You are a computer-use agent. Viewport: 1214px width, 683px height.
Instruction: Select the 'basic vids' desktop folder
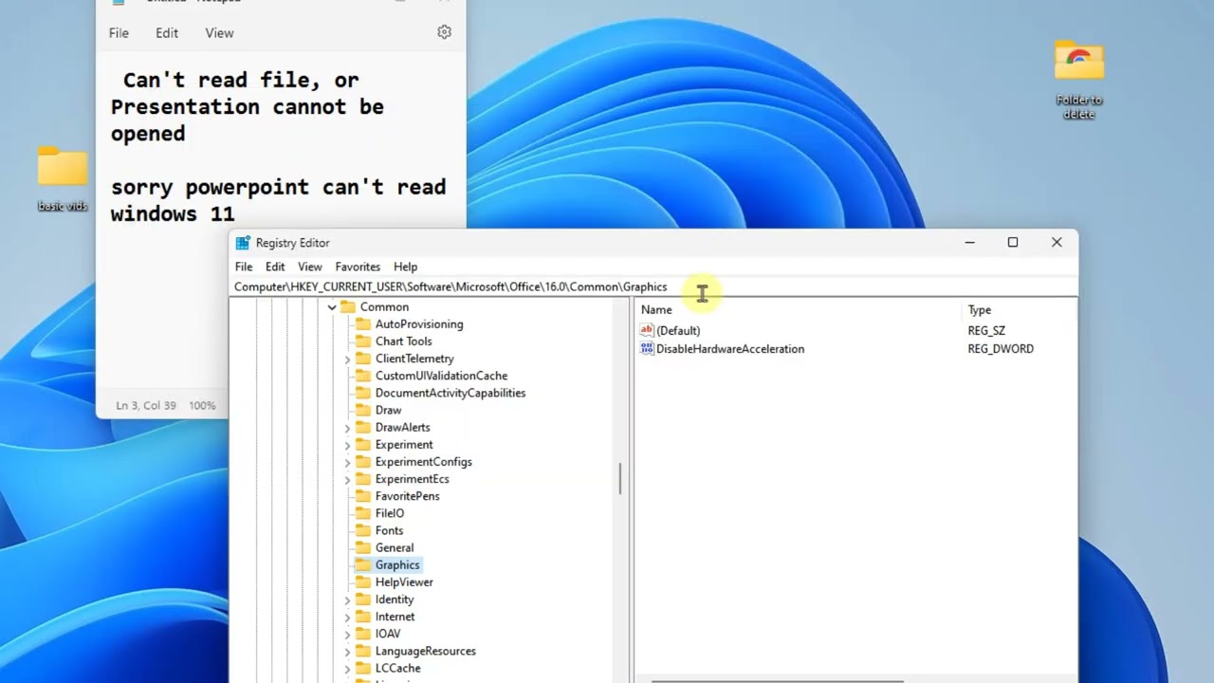[63, 179]
